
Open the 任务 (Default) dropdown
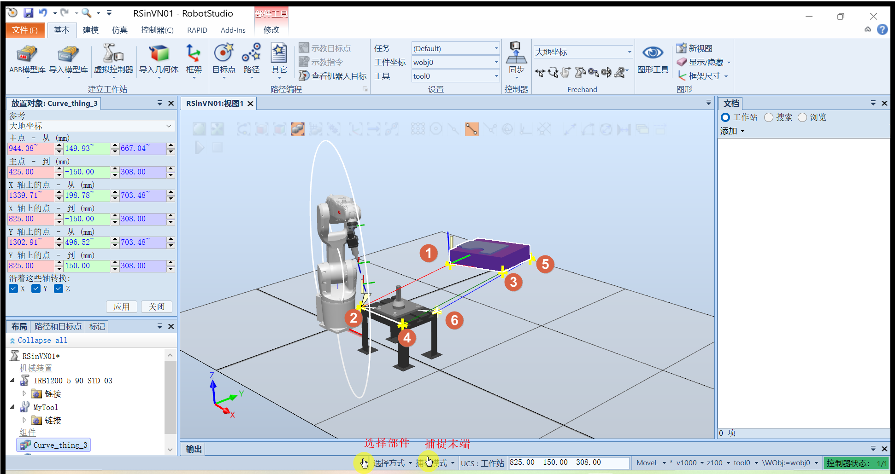click(x=455, y=48)
